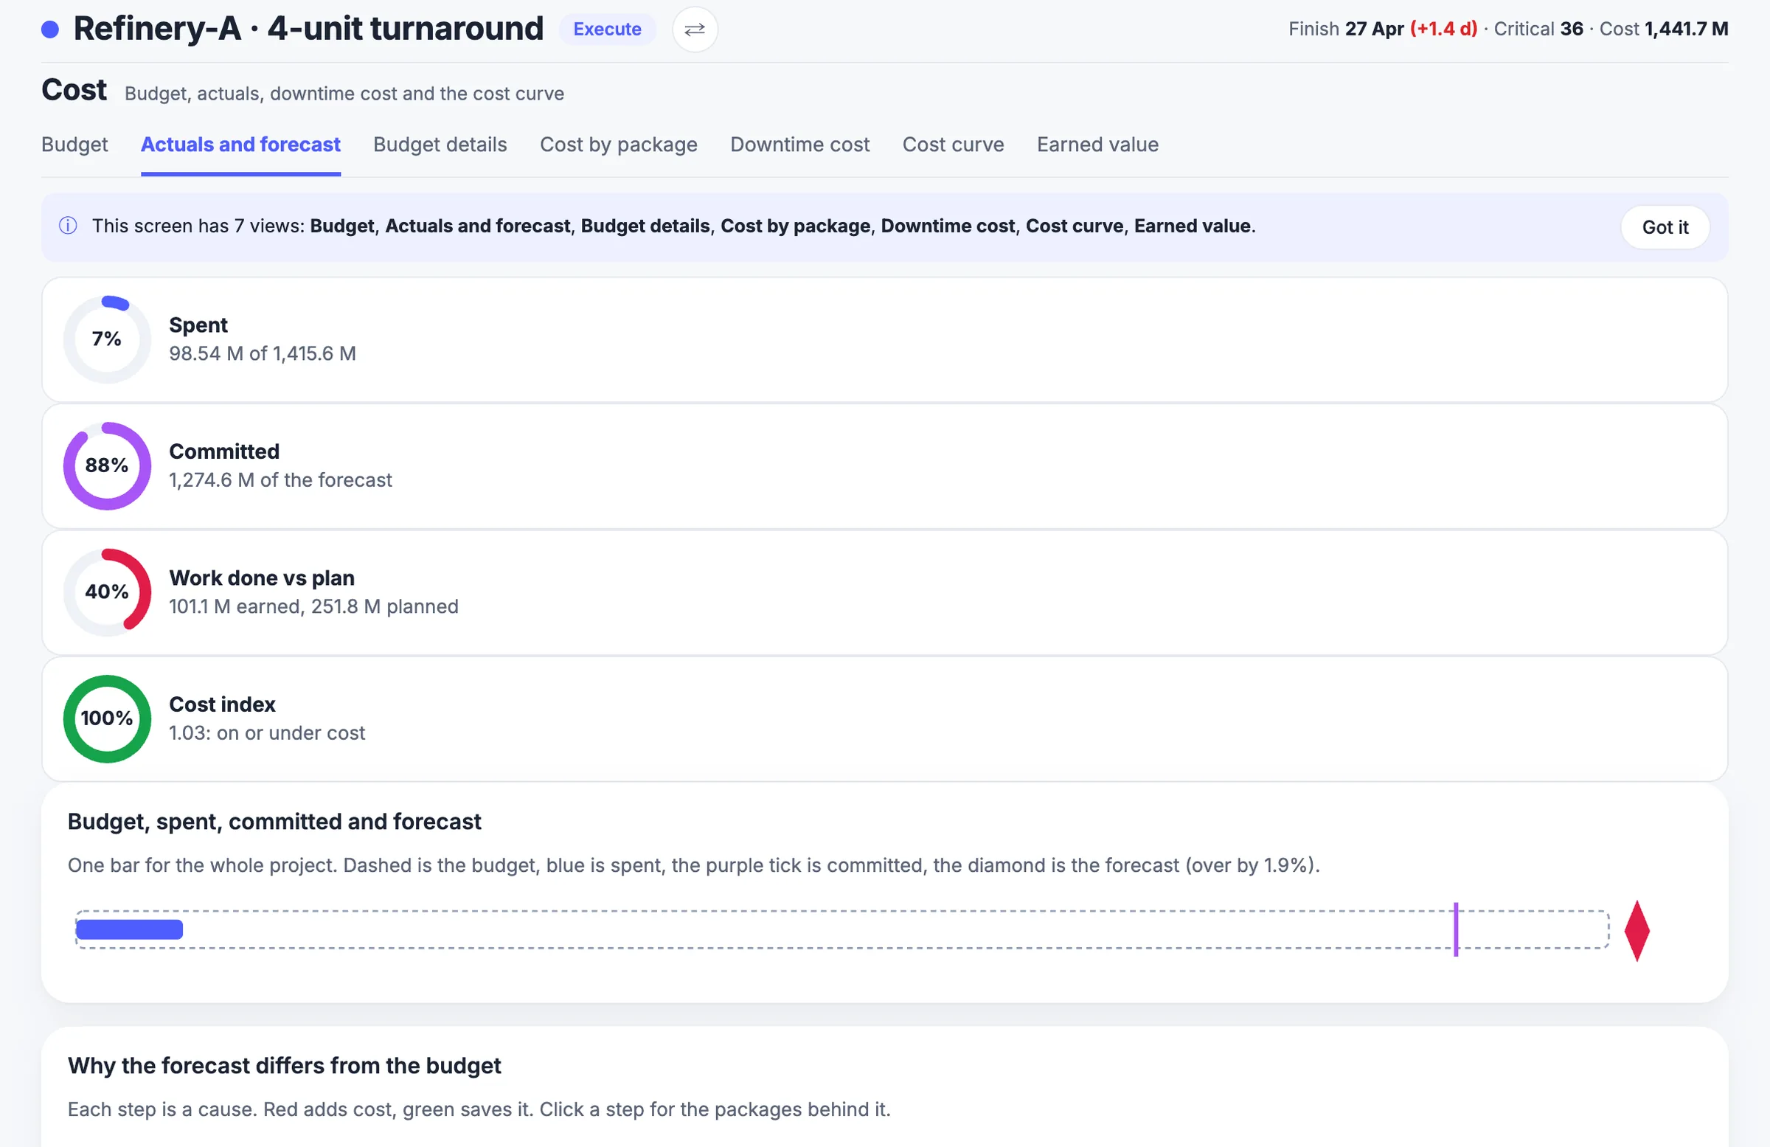Viewport: 1770px width, 1147px height.
Task: Click the 'One bar for the whole project' description
Action: click(694, 865)
